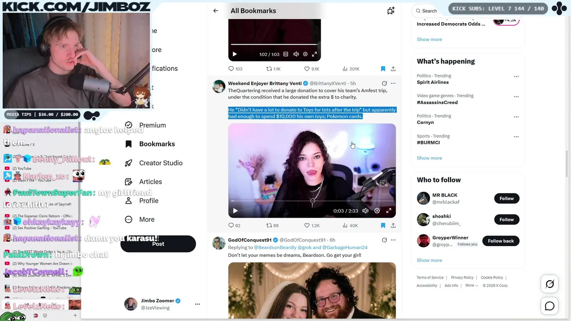
Task: Open options for Spirit Airlines trend
Action: tap(516, 76)
